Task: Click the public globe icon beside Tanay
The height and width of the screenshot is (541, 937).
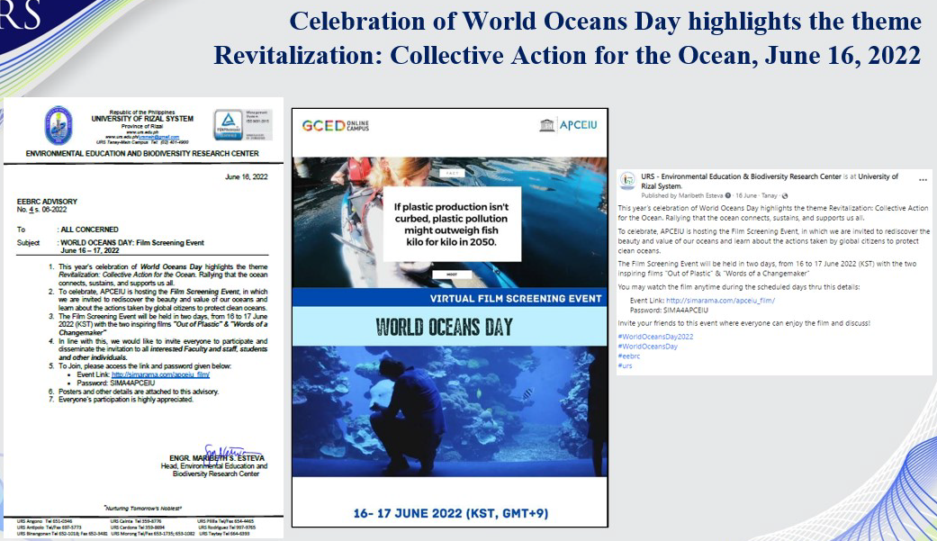Action: click(x=785, y=195)
